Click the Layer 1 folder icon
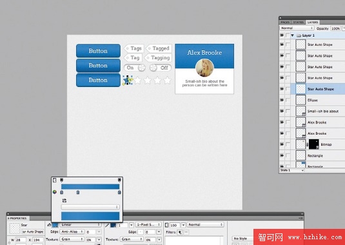 [299, 35]
